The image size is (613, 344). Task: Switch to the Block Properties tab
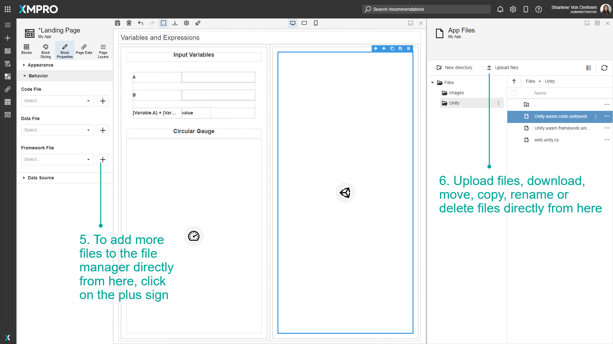click(x=64, y=50)
